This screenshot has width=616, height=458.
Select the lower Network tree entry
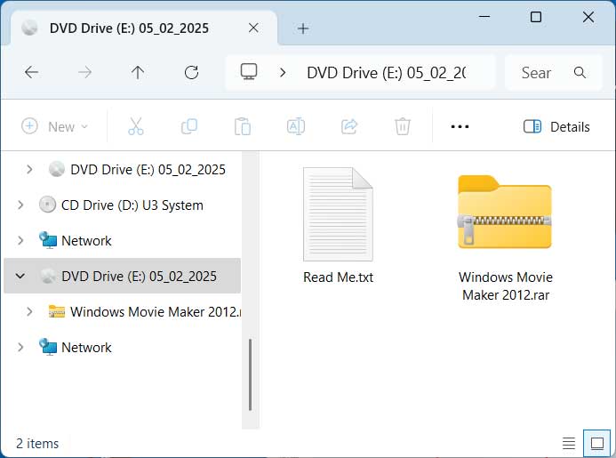86,348
